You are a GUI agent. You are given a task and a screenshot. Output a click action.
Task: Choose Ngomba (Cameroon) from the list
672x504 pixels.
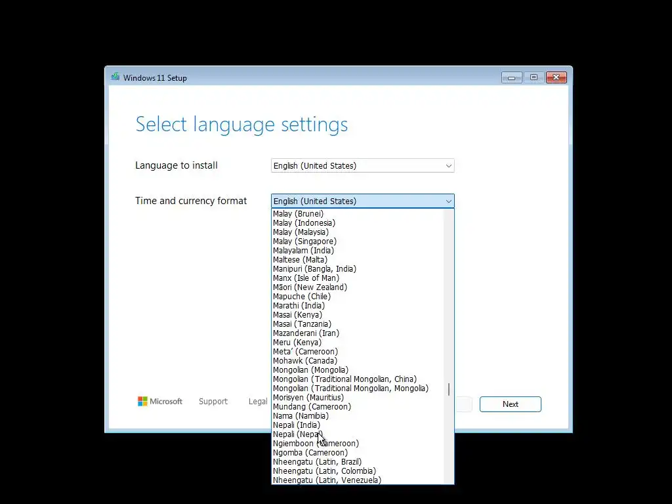[x=358, y=453]
